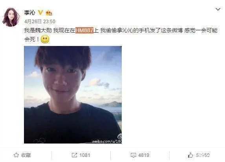Click the repost arrow icon
Screen dimensions: 225x162
click(74, 155)
